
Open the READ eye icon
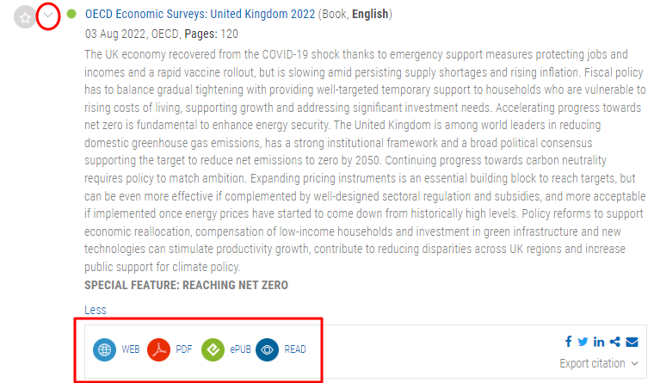click(x=268, y=349)
